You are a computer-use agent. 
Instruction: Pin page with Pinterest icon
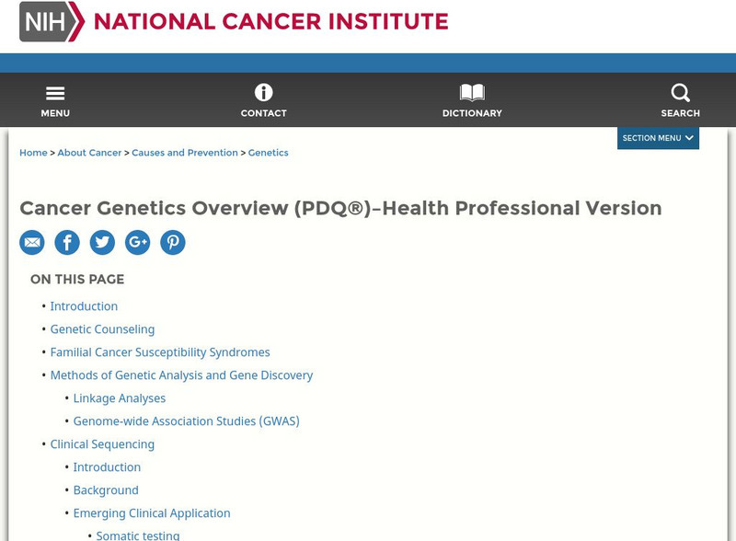coord(173,243)
